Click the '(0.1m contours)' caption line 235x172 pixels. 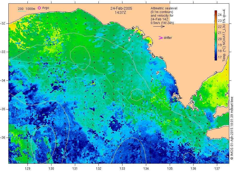point(162,12)
